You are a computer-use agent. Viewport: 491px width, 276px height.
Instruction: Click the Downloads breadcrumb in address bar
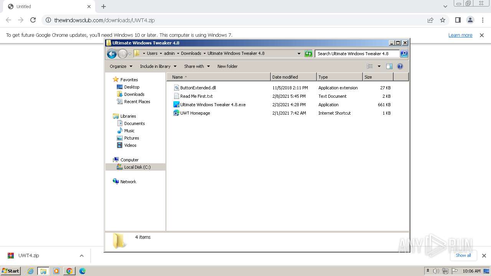191,54
